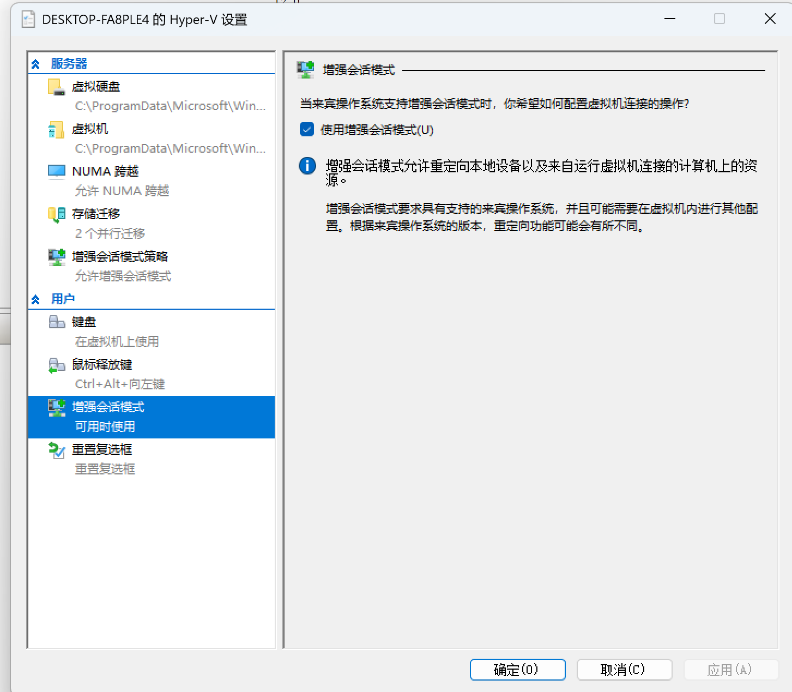
Task: Click the 取消(C) button
Action: coord(624,670)
